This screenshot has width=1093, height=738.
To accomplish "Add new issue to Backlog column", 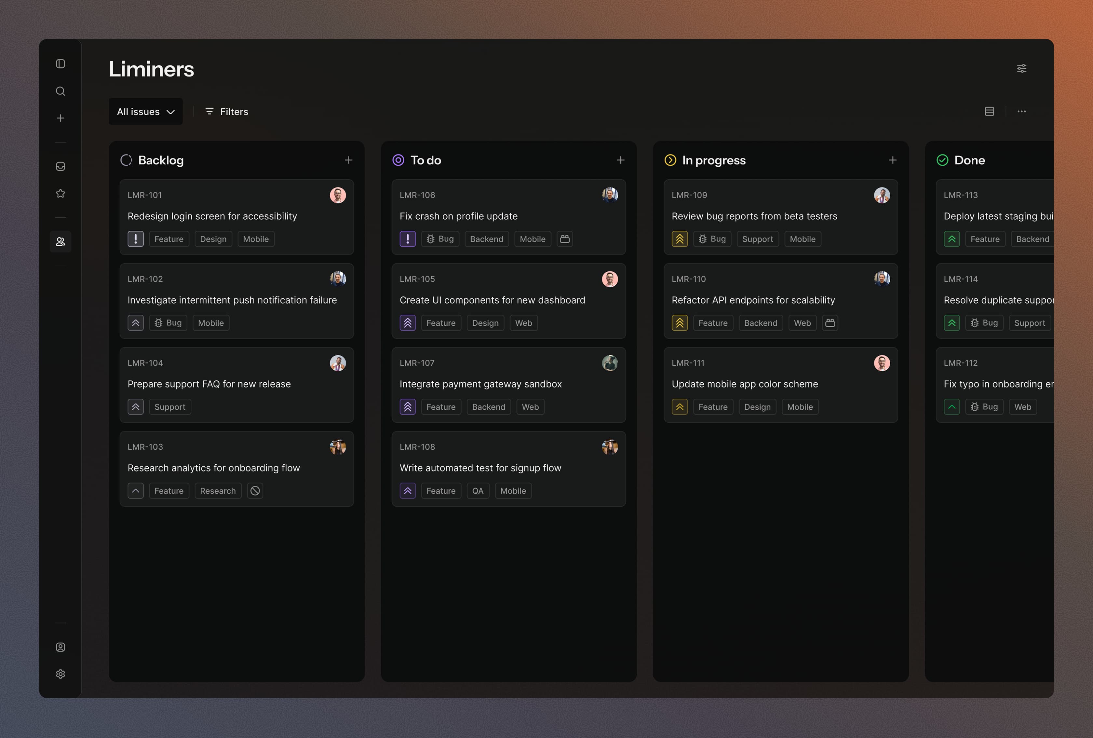I will [x=348, y=160].
